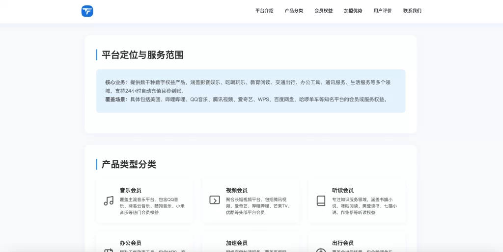Select 加盟优势 in the top menu
This screenshot has height=252, width=503.
353,11
